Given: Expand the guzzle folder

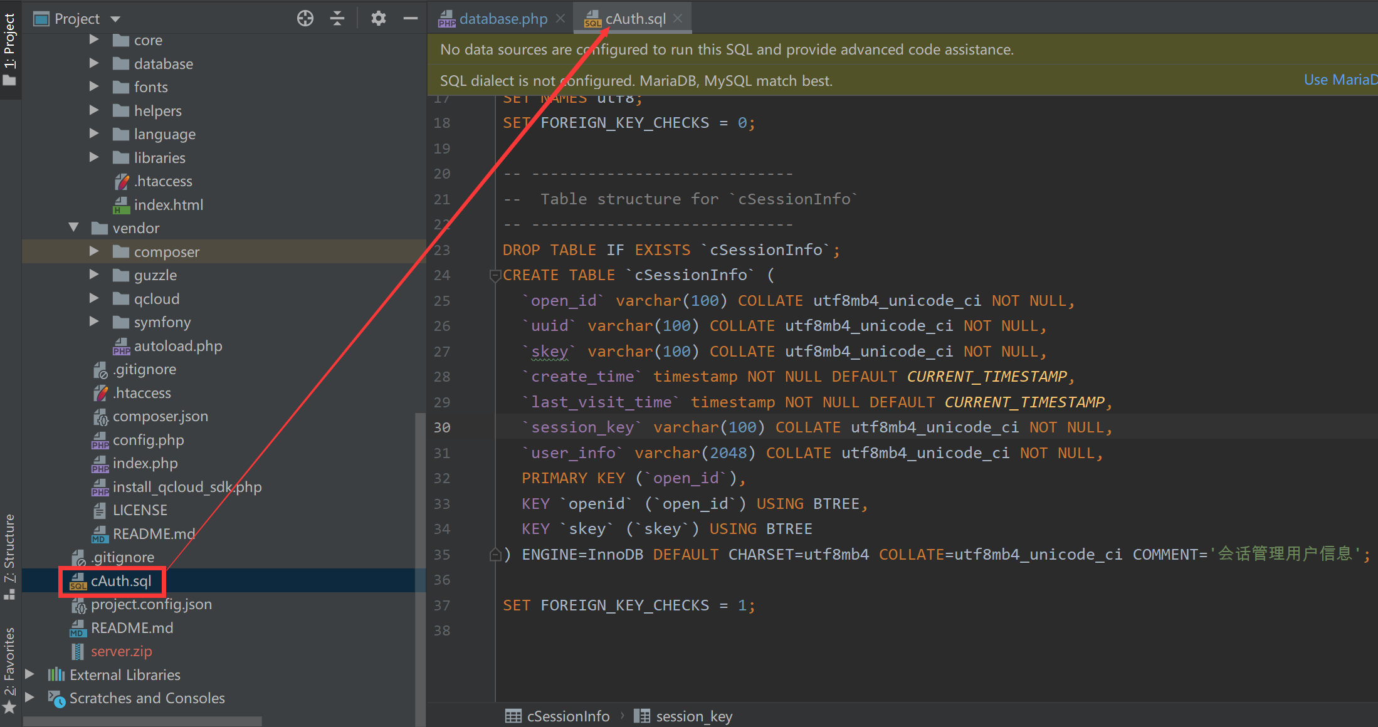Looking at the screenshot, I should 94,275.
